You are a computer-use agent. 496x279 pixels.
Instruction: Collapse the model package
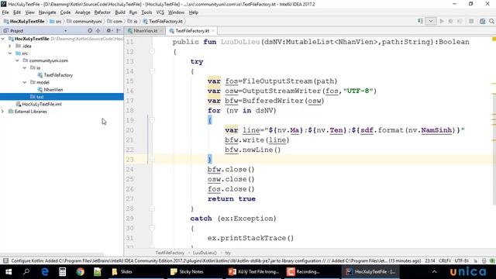tap(25, 82)
